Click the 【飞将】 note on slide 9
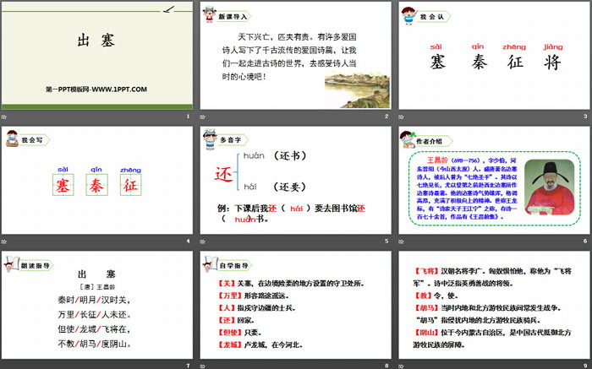The image size is (592, 369). coord(492,277)
